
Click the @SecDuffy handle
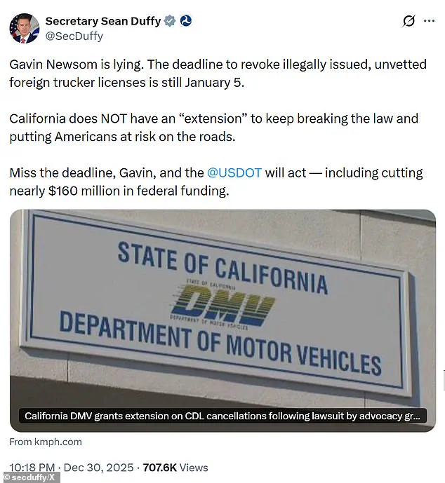(74, 36)
